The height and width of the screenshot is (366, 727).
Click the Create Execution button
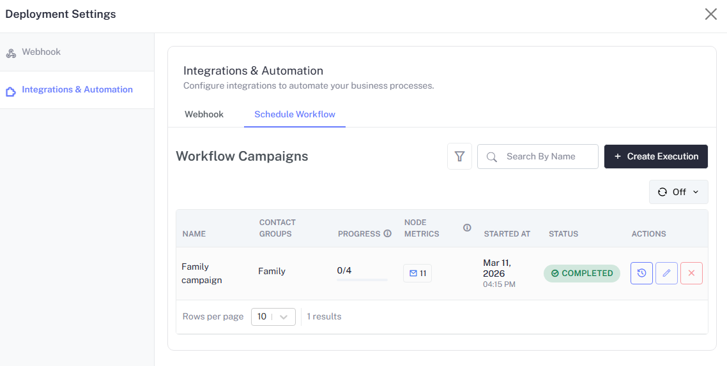point(655,156)
